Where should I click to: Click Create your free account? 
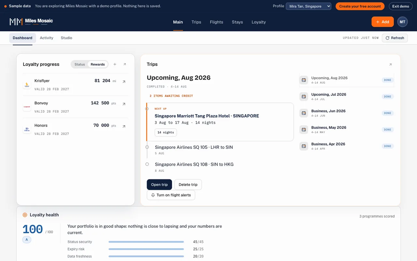tap(360, 6)
